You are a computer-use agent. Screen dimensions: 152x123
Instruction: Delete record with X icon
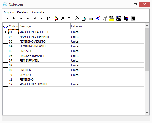(63, 18)
